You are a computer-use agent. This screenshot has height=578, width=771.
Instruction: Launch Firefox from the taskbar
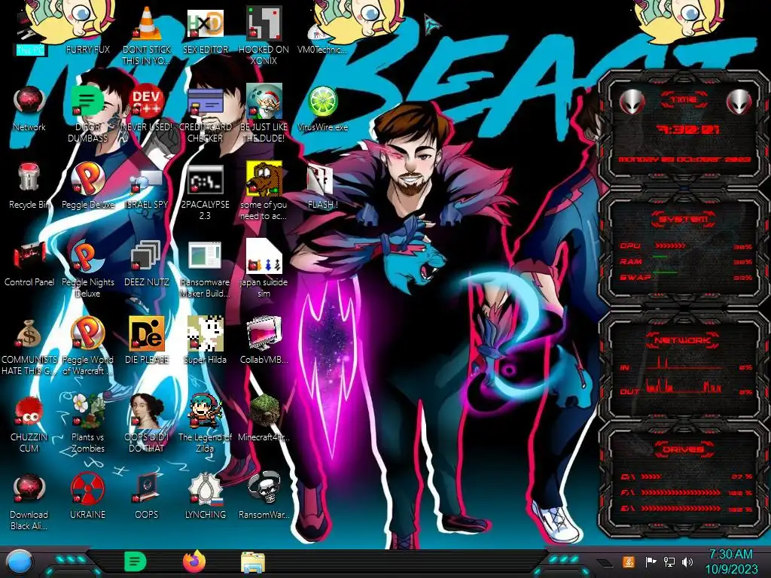tap(194, 561)
